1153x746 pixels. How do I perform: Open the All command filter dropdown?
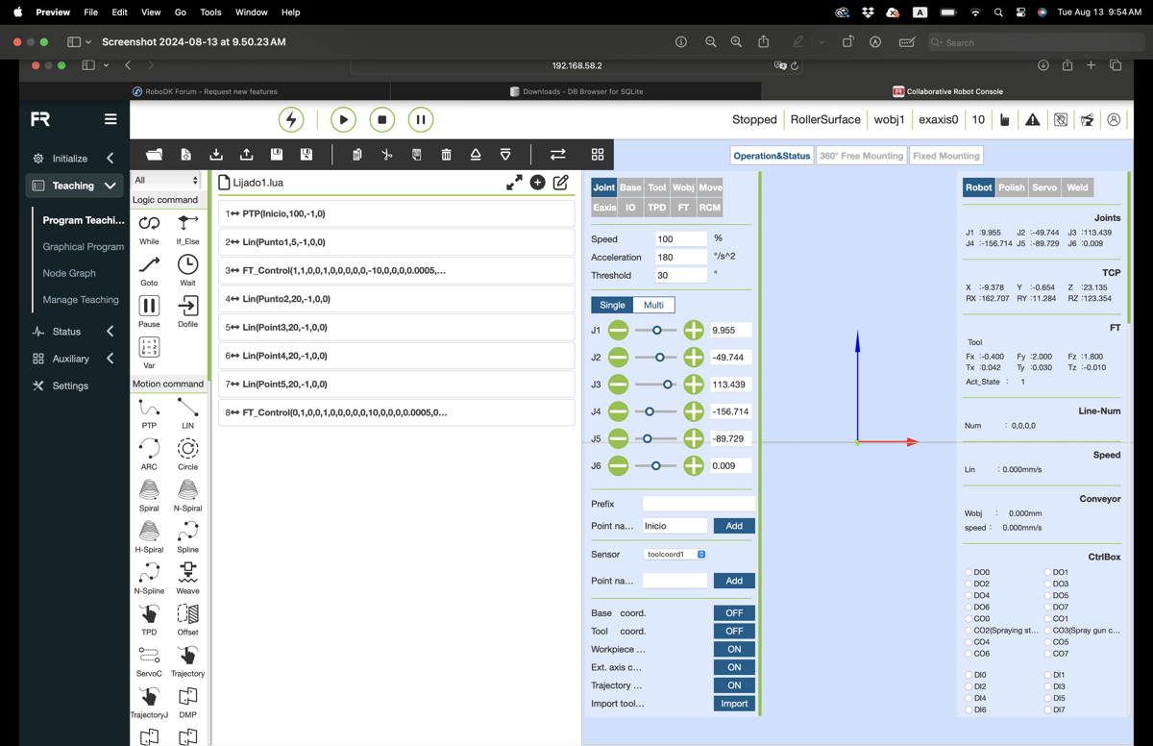pos(167,180)
